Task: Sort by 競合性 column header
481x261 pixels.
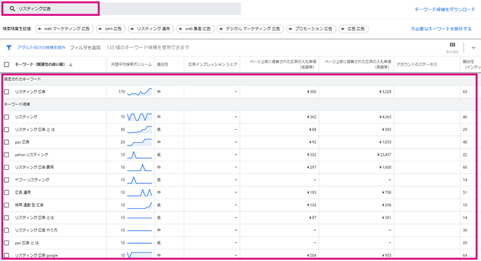Action: click(163, 65)
